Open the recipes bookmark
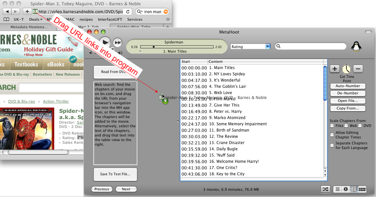The height and width of the screenshot is (197, 376). 86,19
